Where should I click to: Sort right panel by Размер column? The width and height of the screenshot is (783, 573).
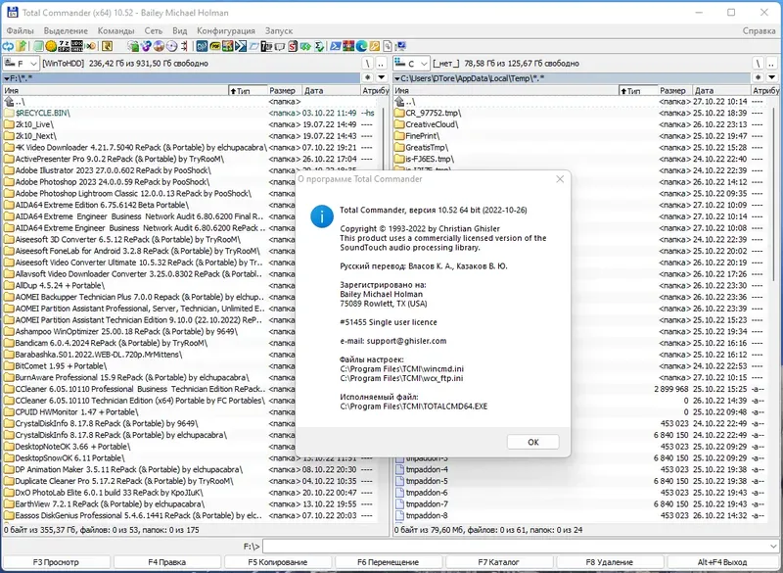[x=673, y=90]
